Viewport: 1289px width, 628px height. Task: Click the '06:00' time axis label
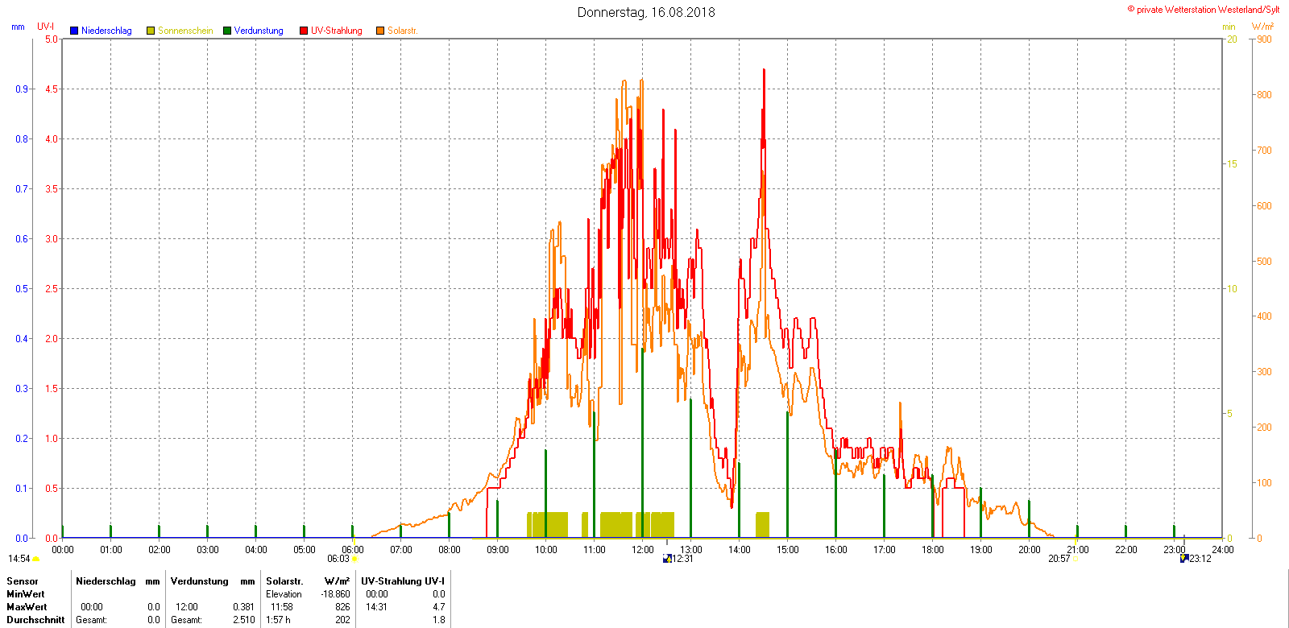tap(353, 550)
